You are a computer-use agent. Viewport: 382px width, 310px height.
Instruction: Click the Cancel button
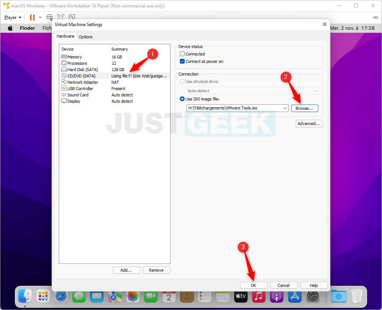[x=284, y=285]
